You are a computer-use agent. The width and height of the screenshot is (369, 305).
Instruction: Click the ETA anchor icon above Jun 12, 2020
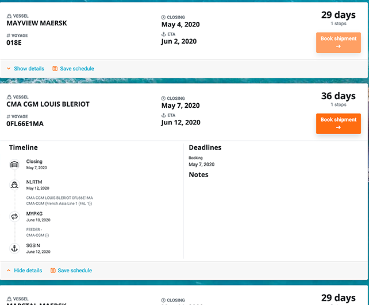tap(163, 115)
